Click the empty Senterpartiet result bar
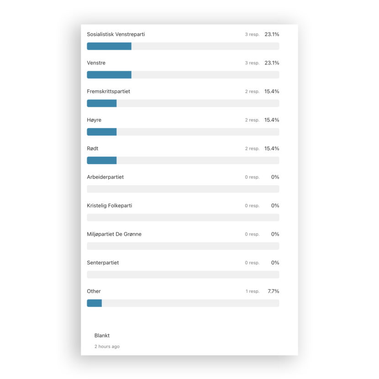This screenshot has width=379, height=379. 183,274
